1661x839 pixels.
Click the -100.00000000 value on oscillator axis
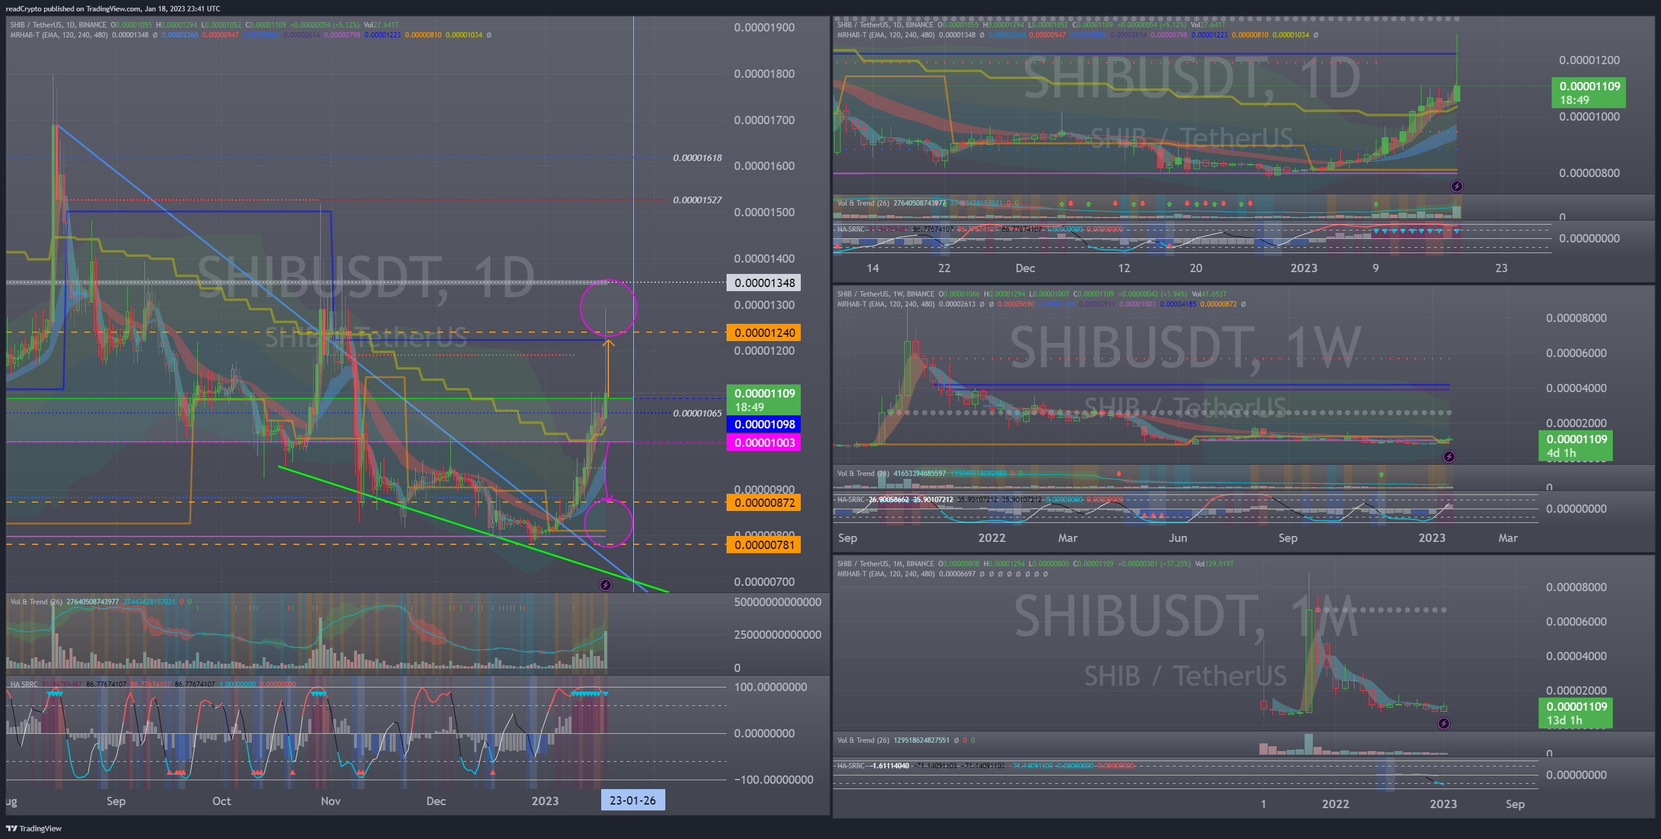773,780
